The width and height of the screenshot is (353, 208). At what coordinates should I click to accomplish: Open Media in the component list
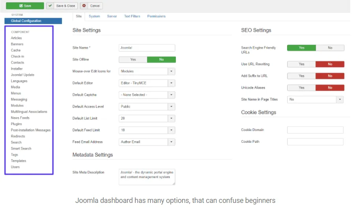click(x=15, y=87)
